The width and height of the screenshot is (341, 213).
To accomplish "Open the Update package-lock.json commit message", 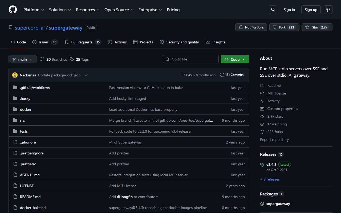I will [x=59, y=75].
